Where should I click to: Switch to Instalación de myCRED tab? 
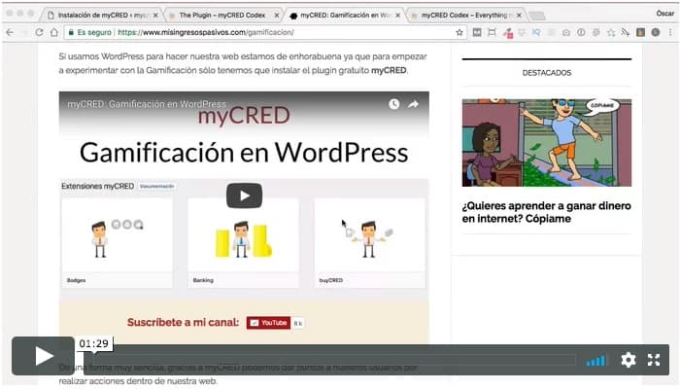[102, 16]
